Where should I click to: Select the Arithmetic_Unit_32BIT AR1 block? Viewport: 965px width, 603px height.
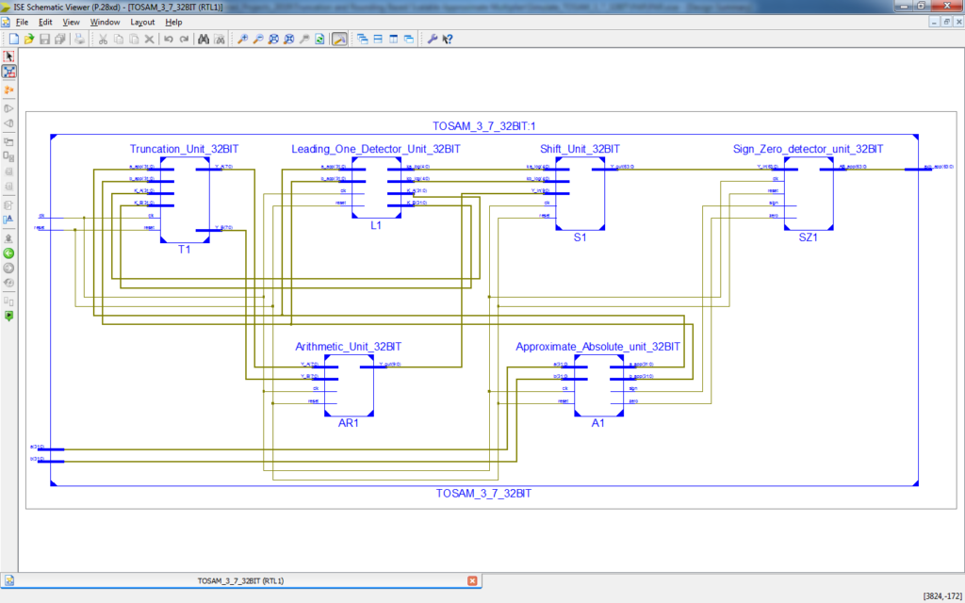point(349,385)
